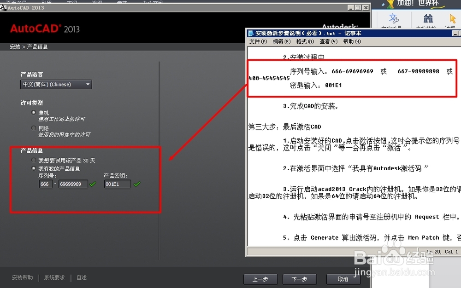The image size is (461, 288).
Task: Click the Notepad icon in the text file titlebar
Action: (250, 33)
